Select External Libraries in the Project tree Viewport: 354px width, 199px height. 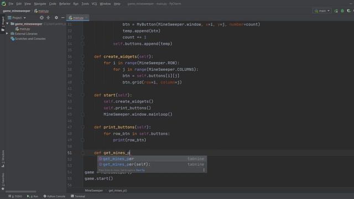[24, 34]
